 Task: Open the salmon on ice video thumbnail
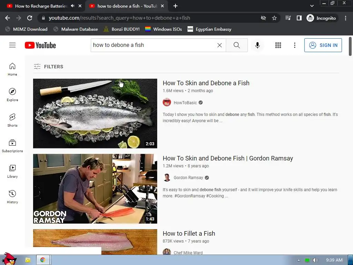coord(95,113)
